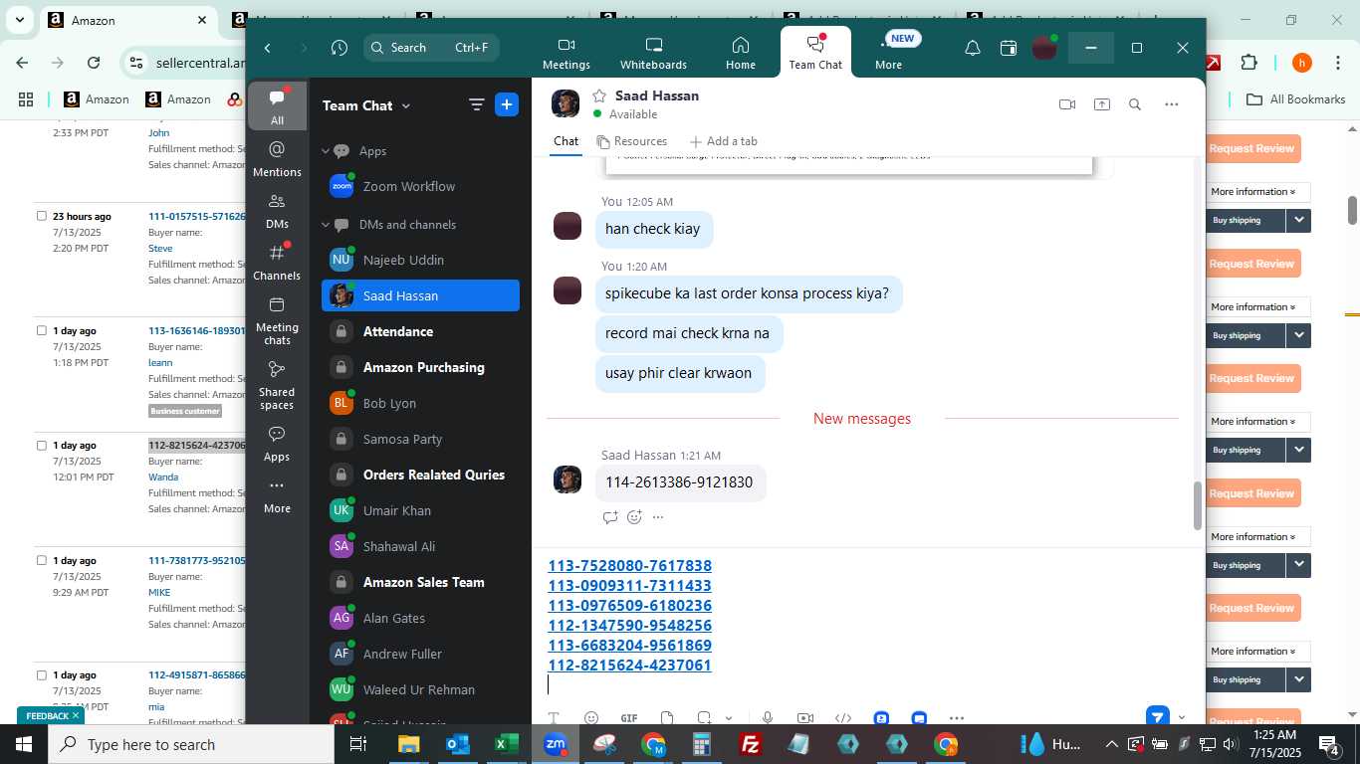The image size is (1360, 764).
Task: Expand send options arrow beside send button
Action: point(1182,717)
